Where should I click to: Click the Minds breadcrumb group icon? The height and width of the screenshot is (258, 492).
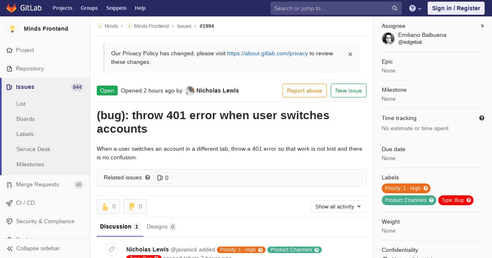(100, 26)
